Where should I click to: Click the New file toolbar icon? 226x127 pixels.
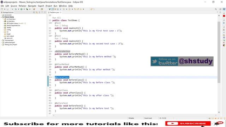click(2, 9)
